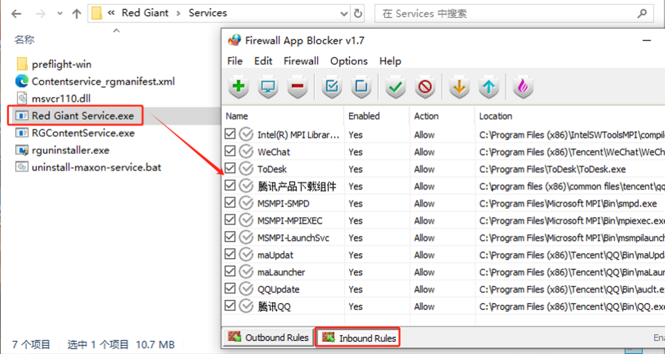Sort rules by Name column header

coord(283,116)
